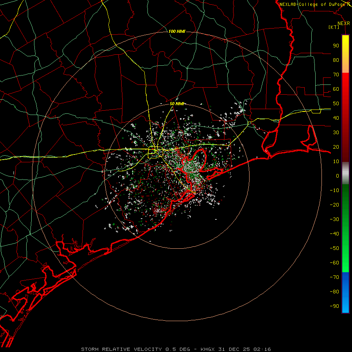Viewport: 352px width, 352px height.
Task: Pick the "-80" value on the velocity scale
Action: tap(334, 292)
